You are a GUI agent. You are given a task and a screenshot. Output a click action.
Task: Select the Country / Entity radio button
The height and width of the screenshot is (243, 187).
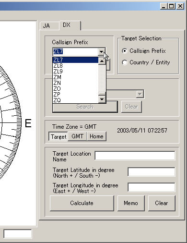coord(125,62)
